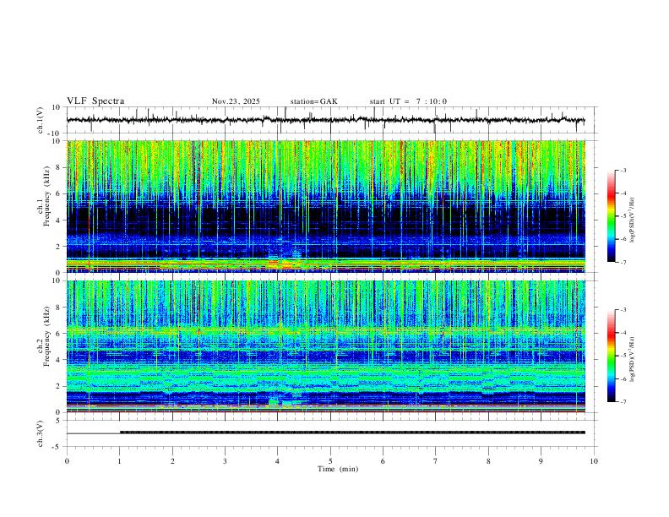This screenshot has height=517, width=669.
Task: Click the '-3' label on ch.1 color bar
Action: [623, 170]
